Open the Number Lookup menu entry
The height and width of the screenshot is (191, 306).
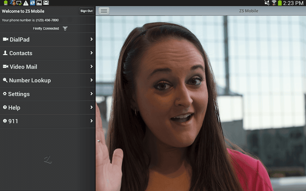pyautogui.click(x=48, y=80)
